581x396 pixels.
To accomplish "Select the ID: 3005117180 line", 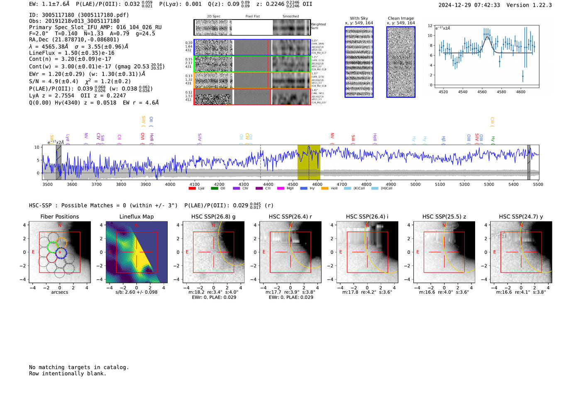I will click(x=79, y=15).
